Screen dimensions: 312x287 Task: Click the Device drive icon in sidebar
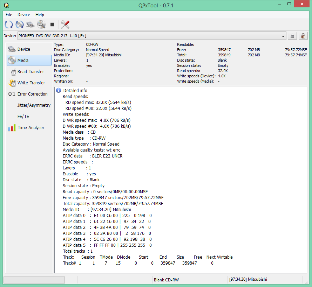point(12,49)
